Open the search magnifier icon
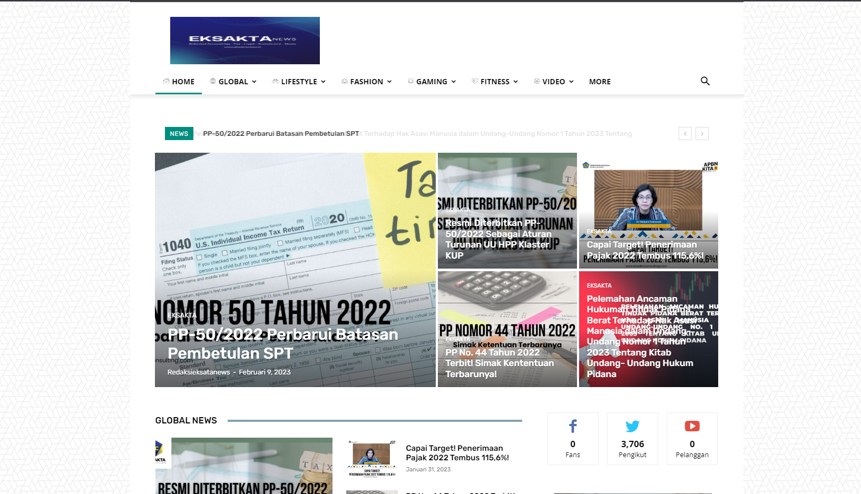Screen dimensions: 861x494 (705, 81)
